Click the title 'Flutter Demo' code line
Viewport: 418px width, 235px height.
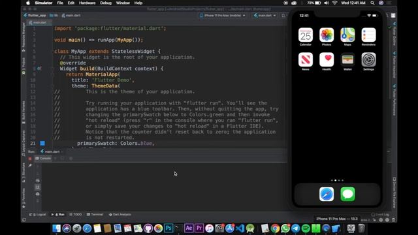tap(103, 80)
